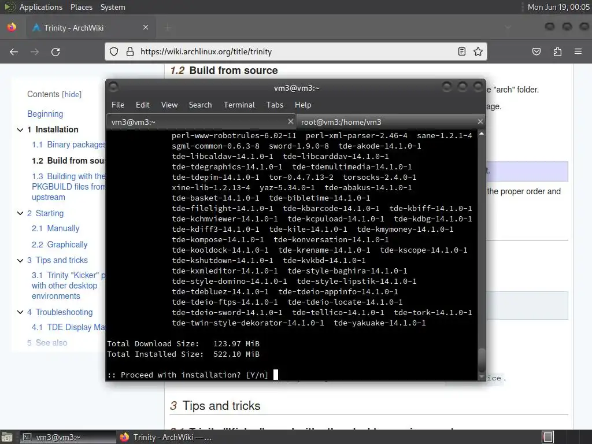
Task: Close the root@vm3:/home/vm3 terminal tab
Action: coord(480,121)
